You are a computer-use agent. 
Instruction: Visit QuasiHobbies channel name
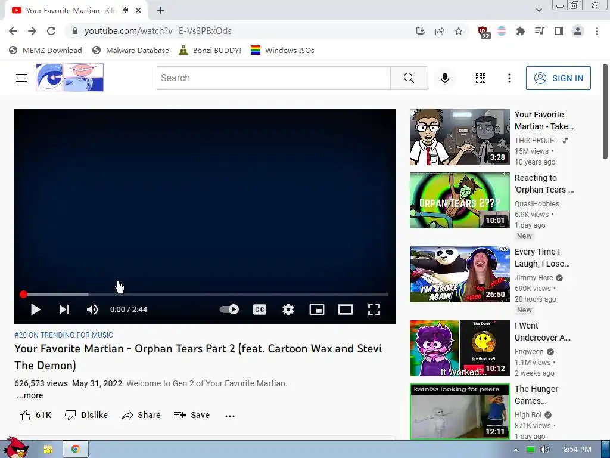(x=537, y=204)
